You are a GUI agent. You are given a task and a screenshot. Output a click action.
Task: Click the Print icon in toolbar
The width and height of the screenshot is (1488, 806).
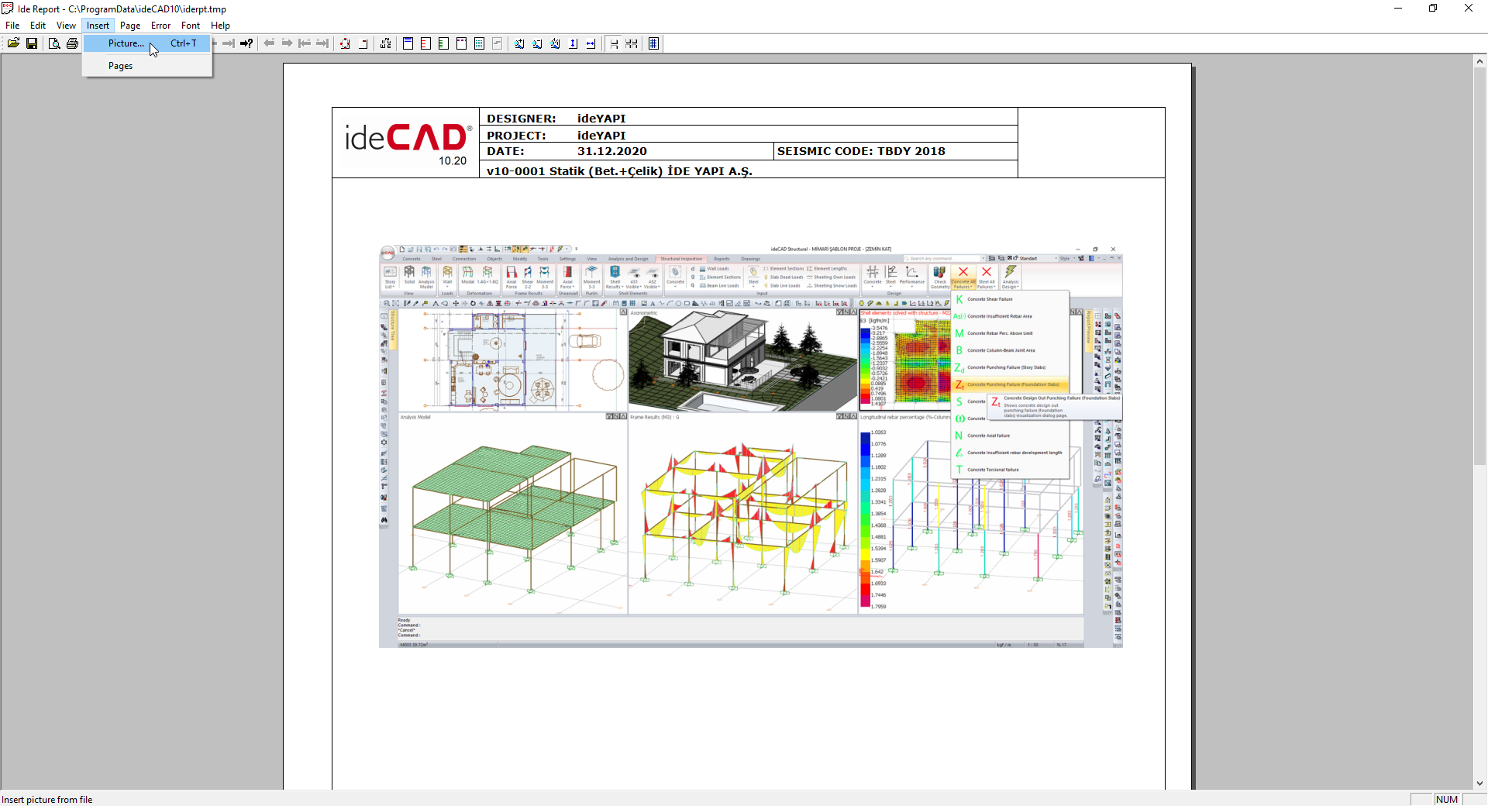pos(72,43)
